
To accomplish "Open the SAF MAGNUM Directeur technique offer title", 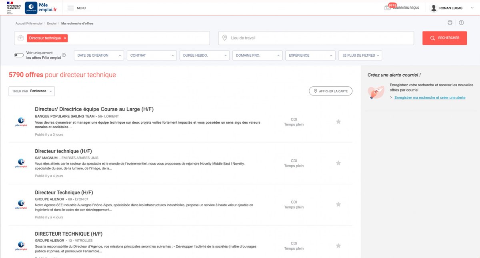I will 63,151.
